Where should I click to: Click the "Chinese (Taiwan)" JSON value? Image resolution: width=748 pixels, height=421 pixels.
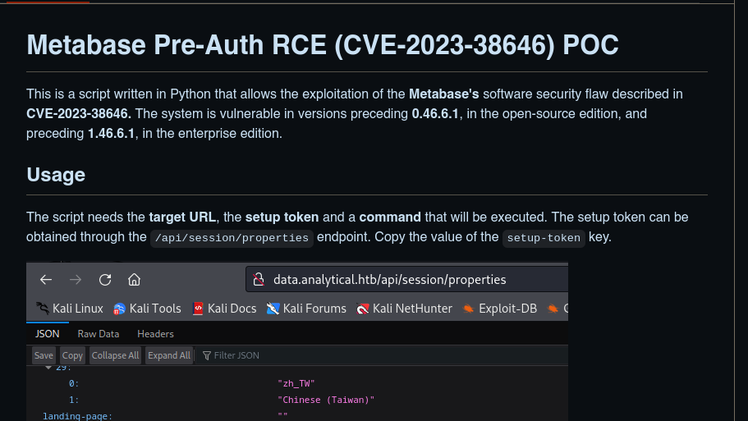(x=326, y=400)
